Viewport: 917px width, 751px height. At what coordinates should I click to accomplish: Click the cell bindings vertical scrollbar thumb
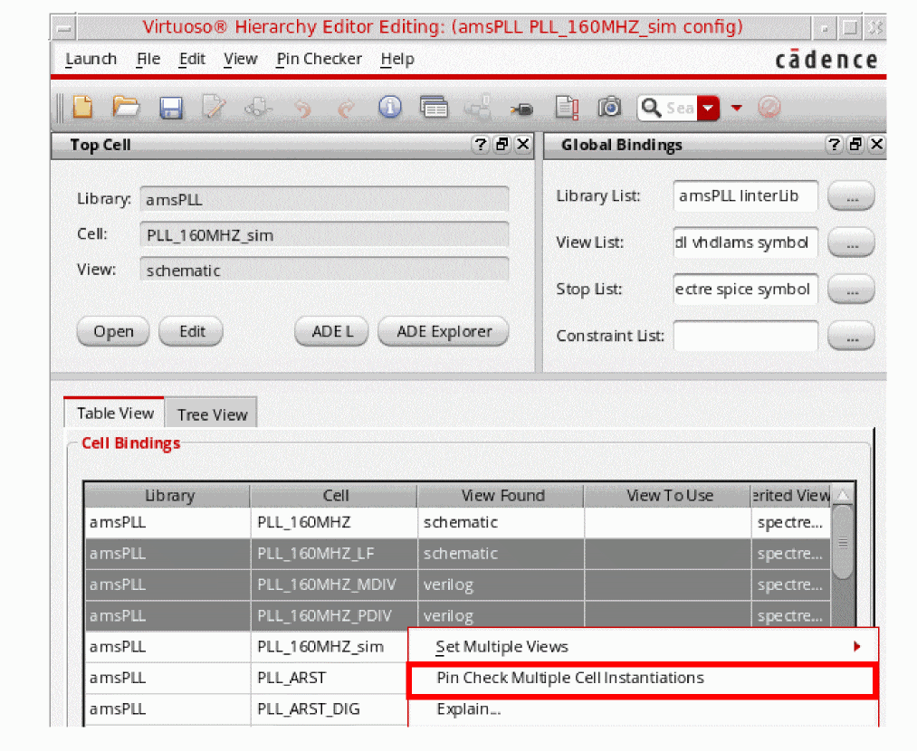(843, 542)
